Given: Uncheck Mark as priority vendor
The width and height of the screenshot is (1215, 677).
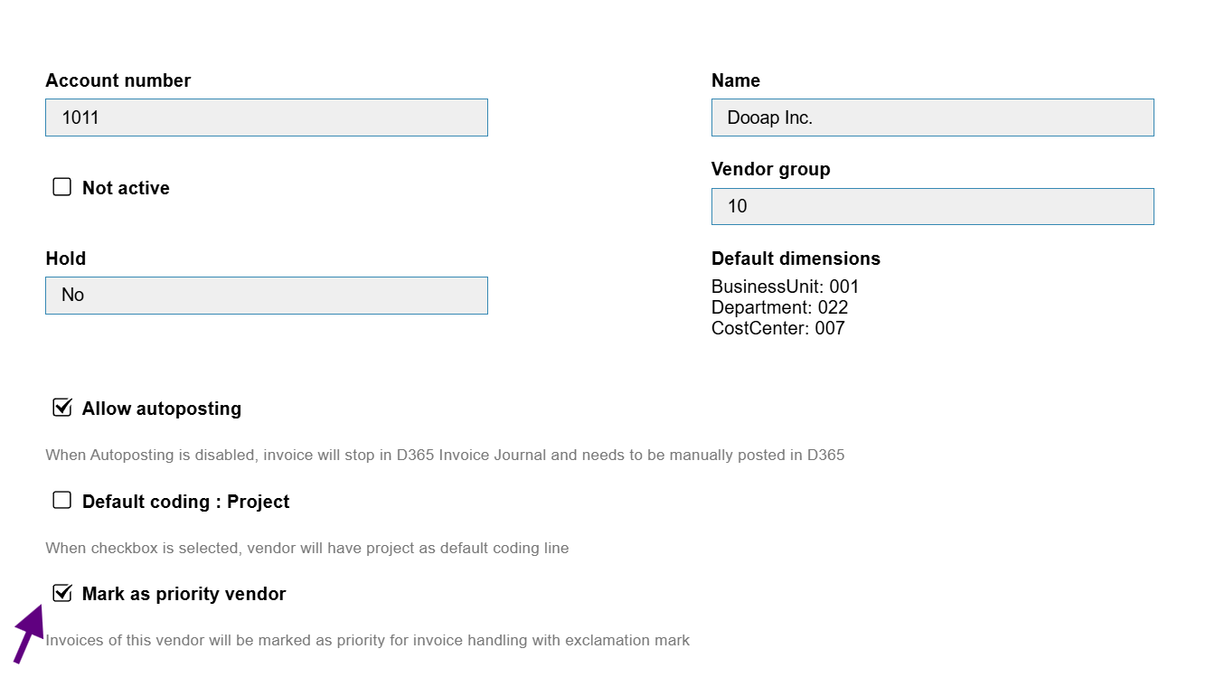Looking at the screenshot, I should coord(61,593).
